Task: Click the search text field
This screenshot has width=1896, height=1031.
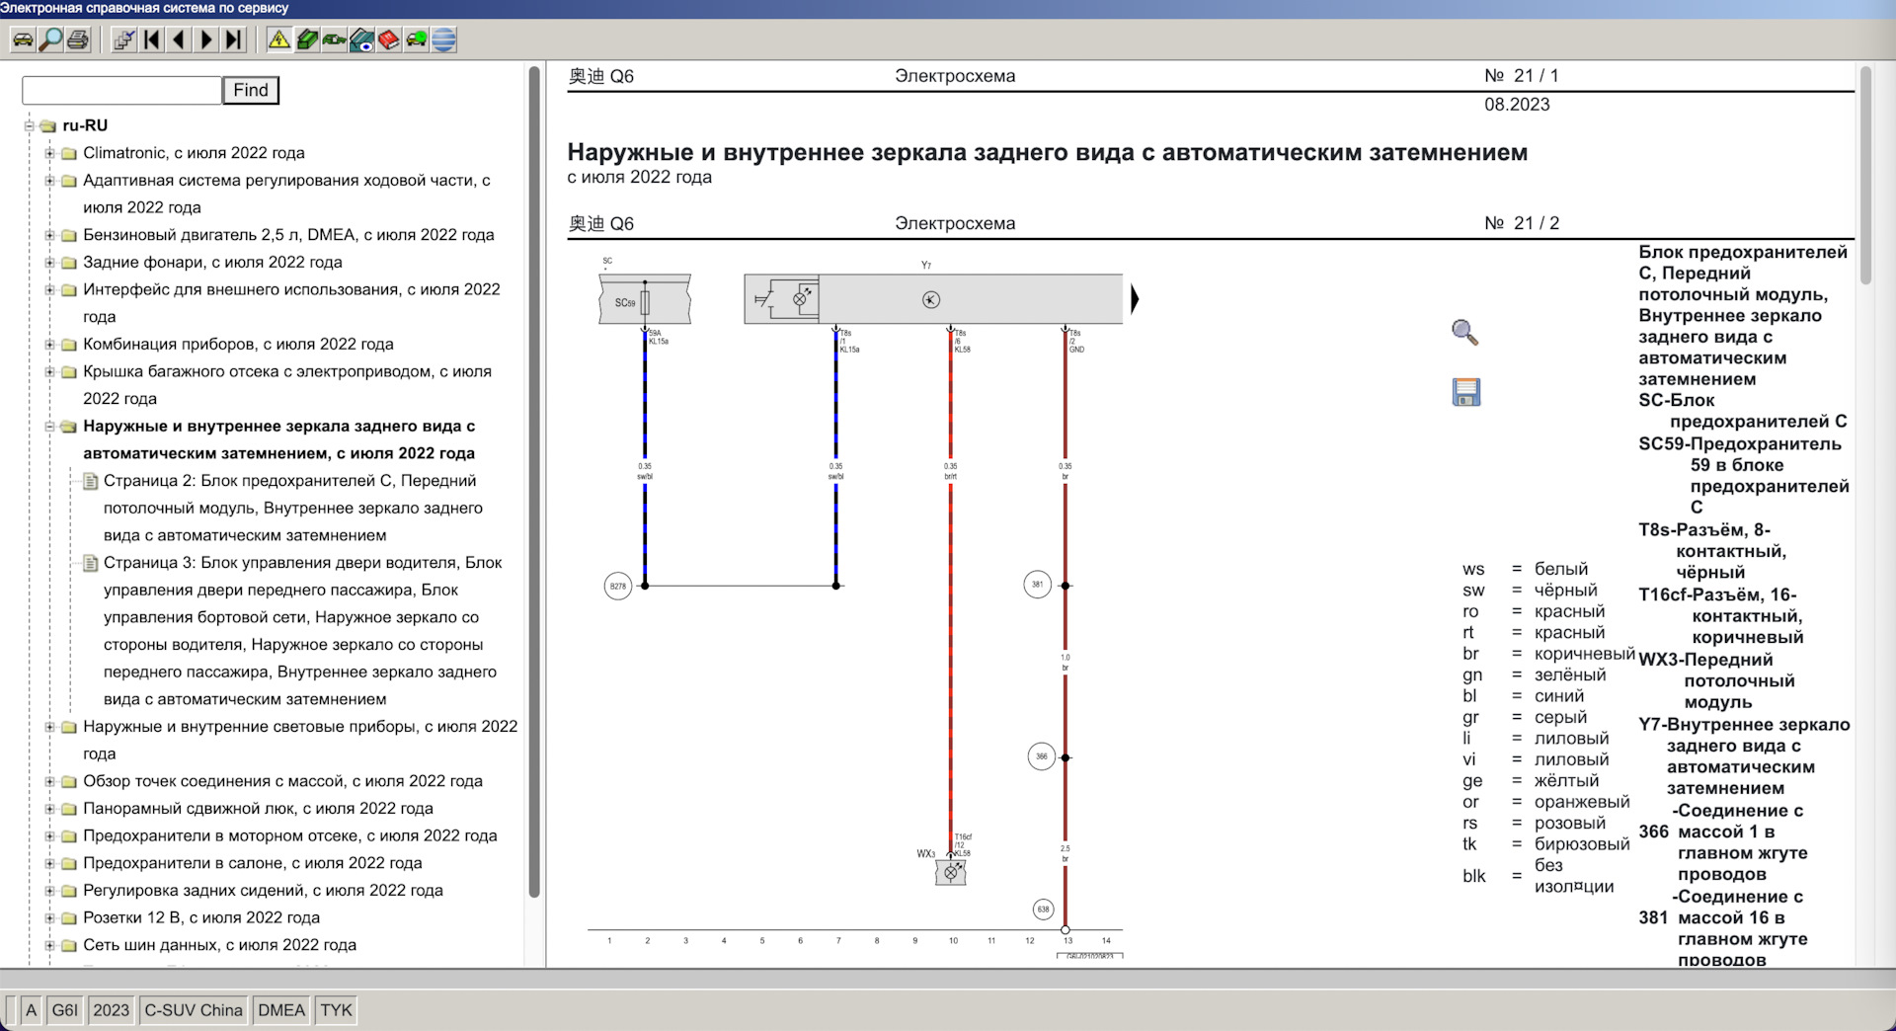Action: click(x=121, y=90)
